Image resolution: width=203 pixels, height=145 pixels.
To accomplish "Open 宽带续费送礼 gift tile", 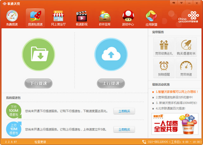I will 164,47.
